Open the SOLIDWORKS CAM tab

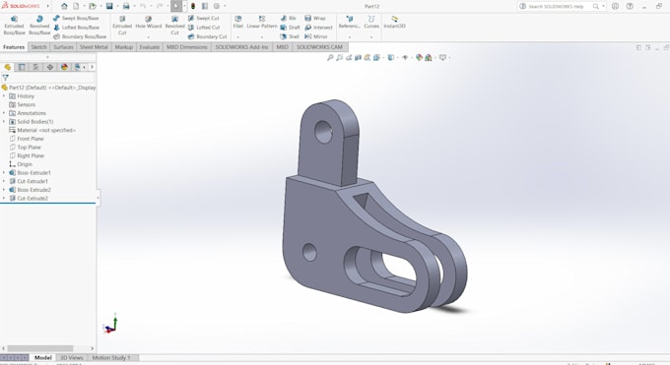[319, 47]
